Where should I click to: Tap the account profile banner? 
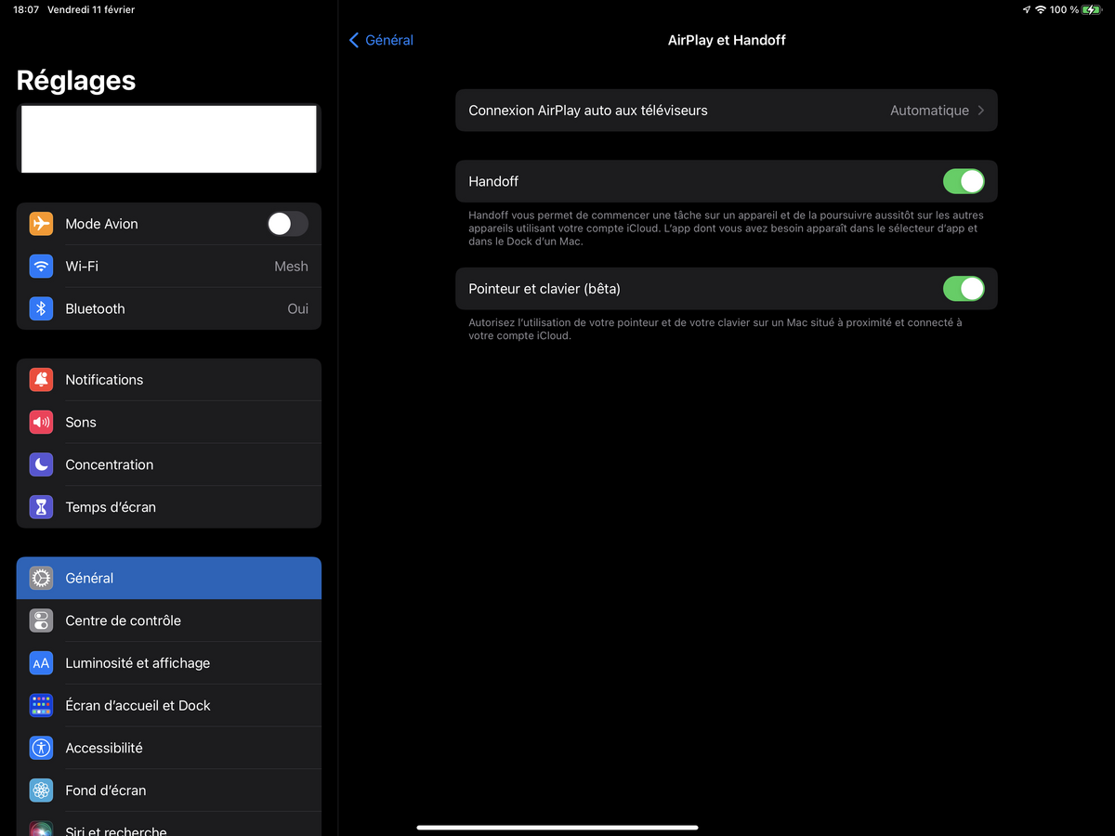pyautogui.click(x=169, y=139)
